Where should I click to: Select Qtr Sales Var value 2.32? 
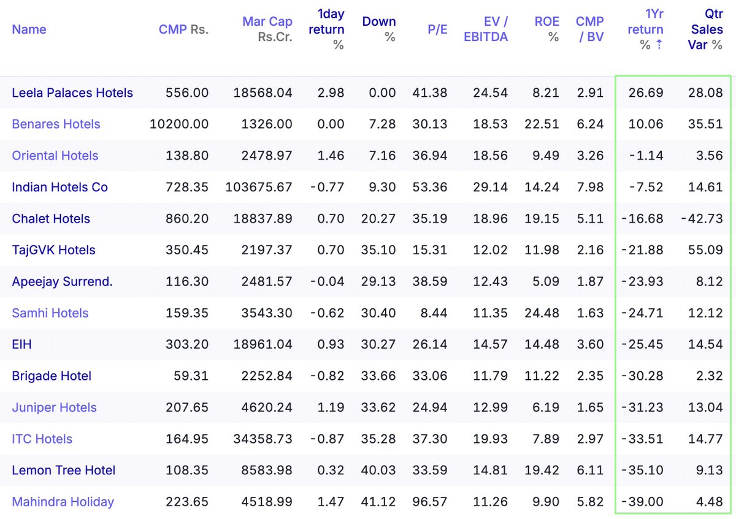point(710,376)
